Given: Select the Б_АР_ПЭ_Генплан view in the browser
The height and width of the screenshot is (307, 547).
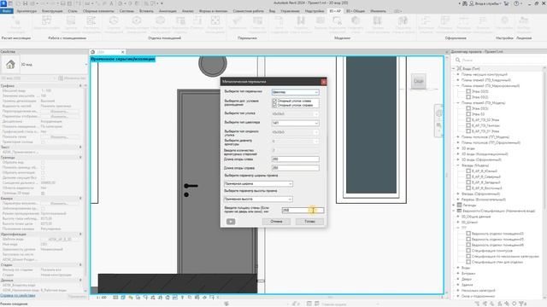Looking at the screenshot, I should [485, 125].
